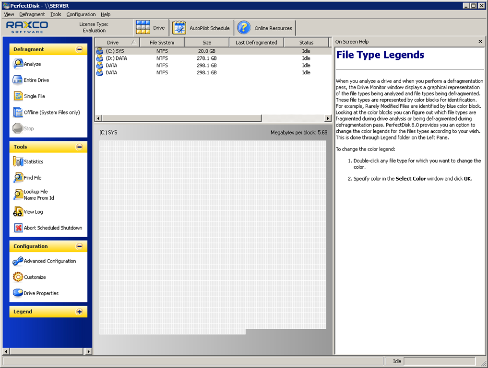This screenshot has width=488, height=368.
Task: Click the (C:) SYS drive icon
Action: tap(100, 51)
